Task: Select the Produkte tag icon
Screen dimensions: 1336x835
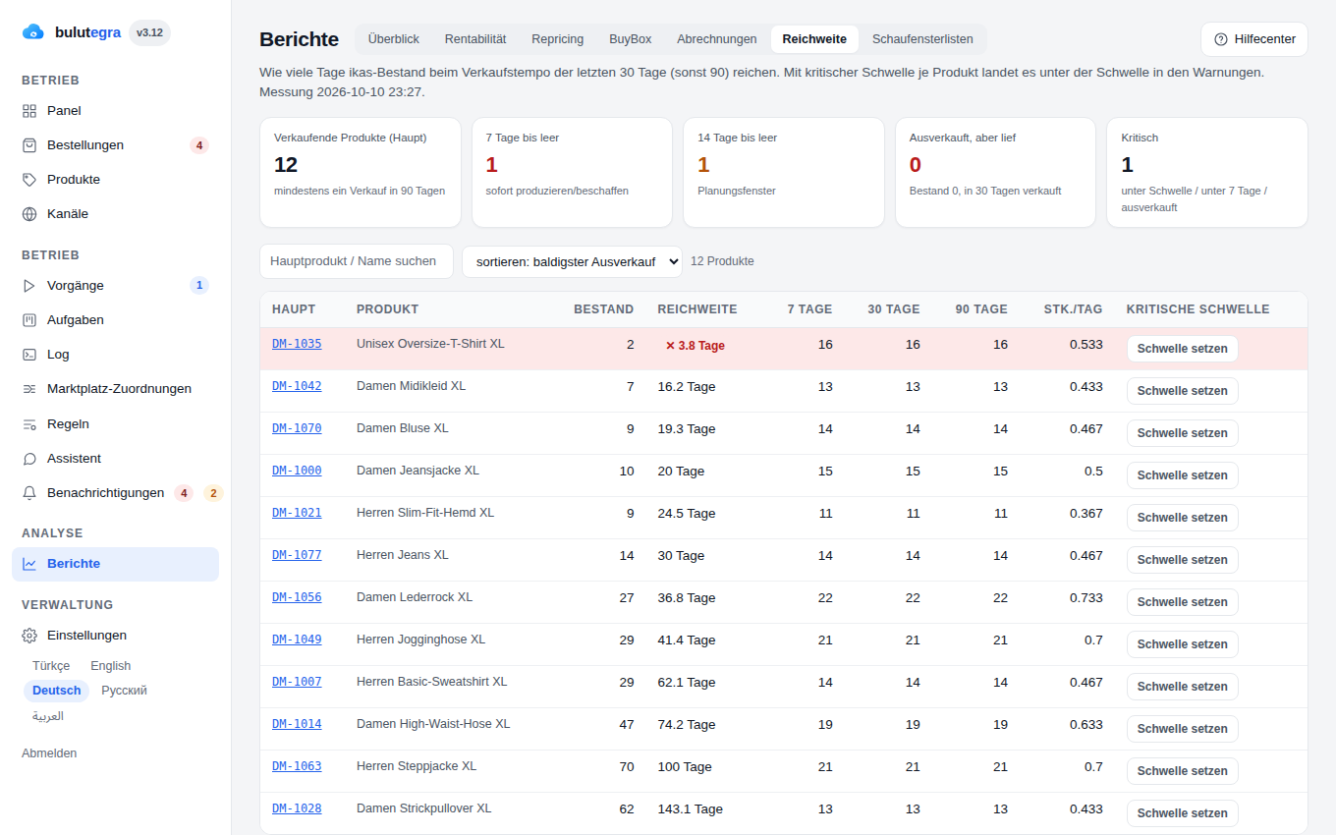Action: point(29,180)
